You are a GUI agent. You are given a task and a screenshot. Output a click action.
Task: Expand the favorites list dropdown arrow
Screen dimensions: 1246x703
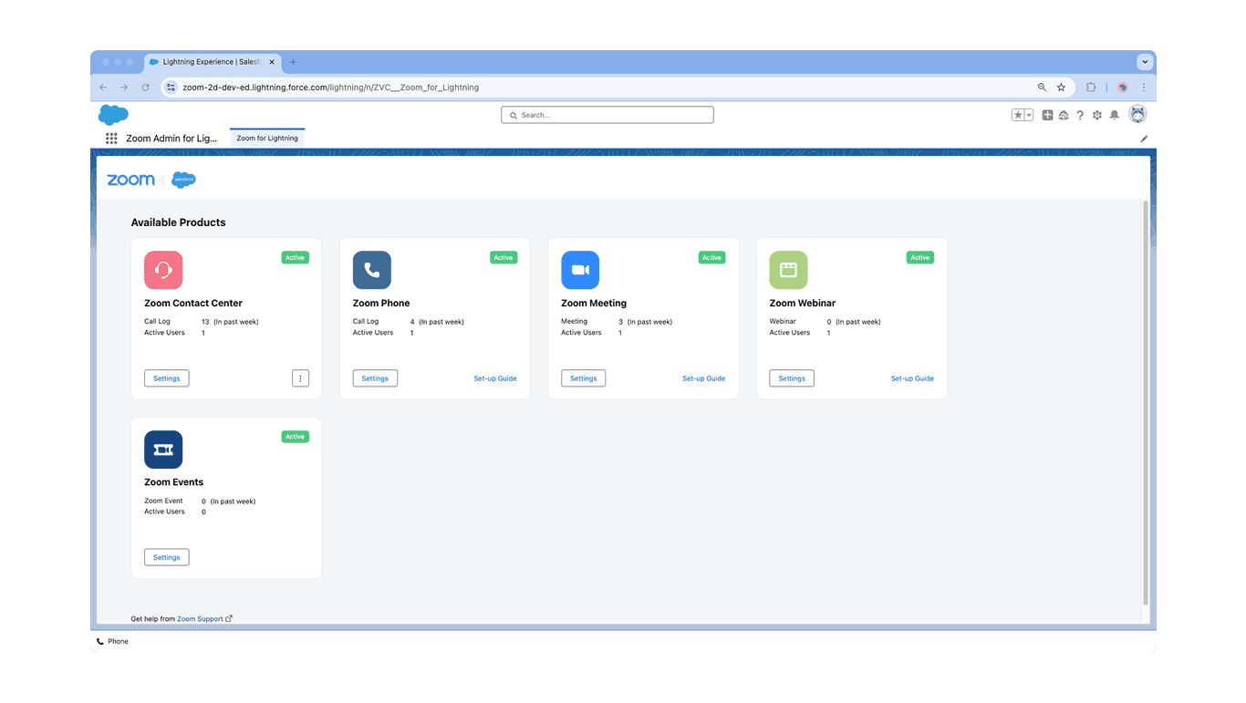(x=1029, y=115)
